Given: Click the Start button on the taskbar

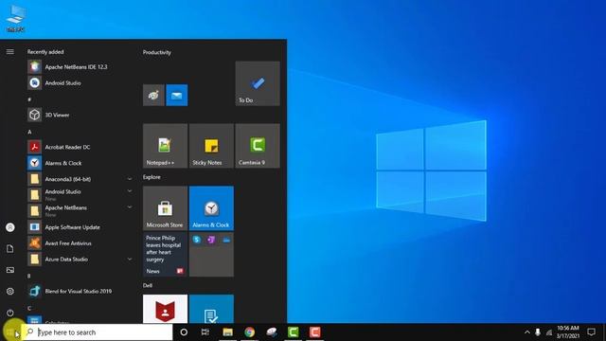Looking at the screenshot, I should point(10,332).
